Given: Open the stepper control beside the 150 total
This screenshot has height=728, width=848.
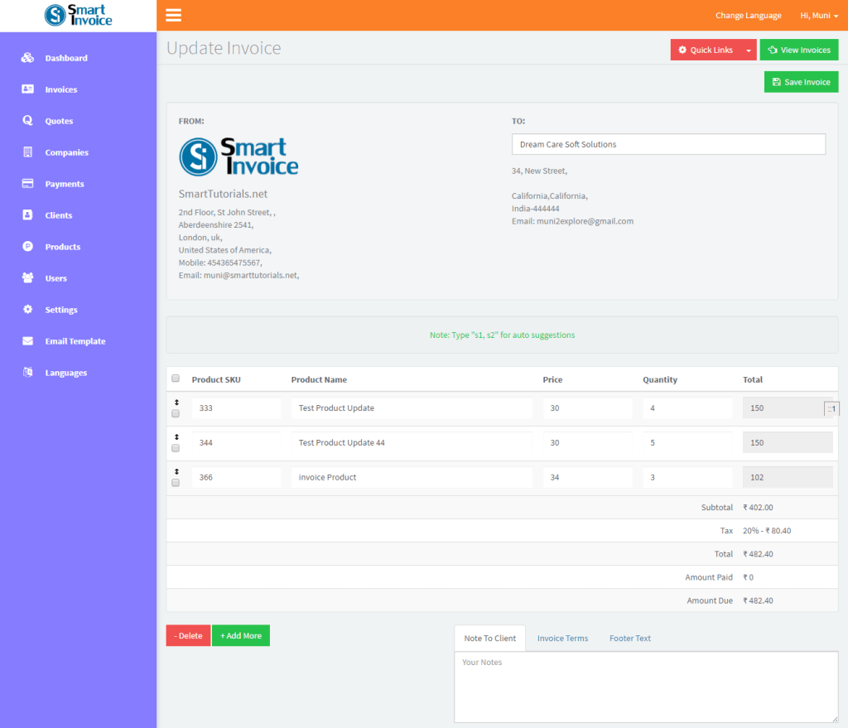Looking at the screenshot, I should [831, 407].
